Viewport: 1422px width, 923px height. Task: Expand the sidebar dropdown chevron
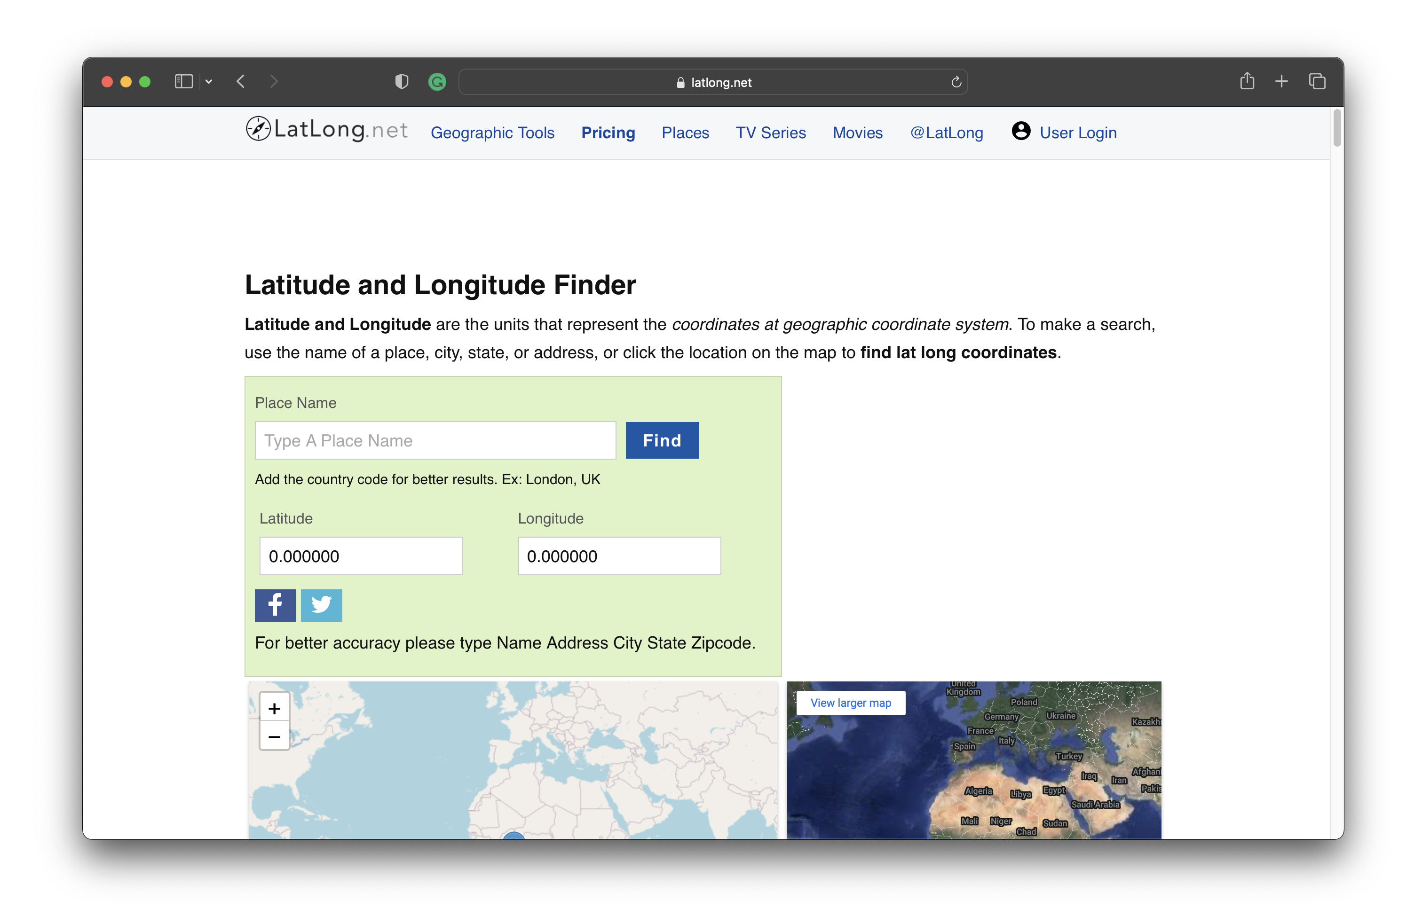tap(208, 82)
